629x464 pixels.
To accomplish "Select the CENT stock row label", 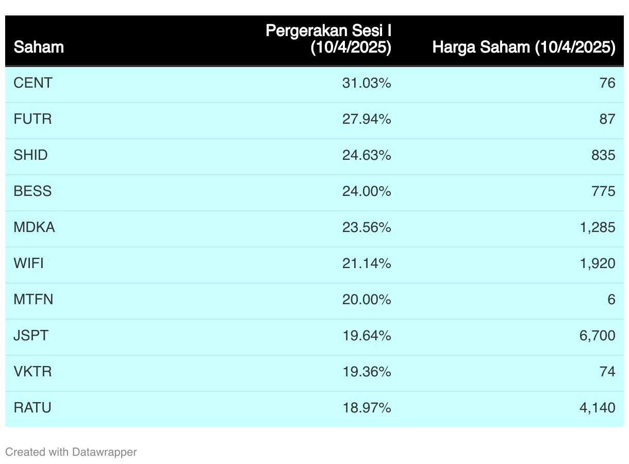I will pos(33,83).
